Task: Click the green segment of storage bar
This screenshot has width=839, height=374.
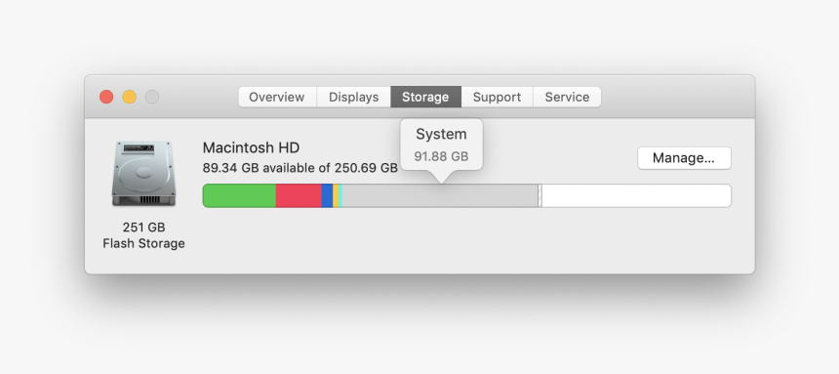Action: pyautogui.click(x=239, y=195)
